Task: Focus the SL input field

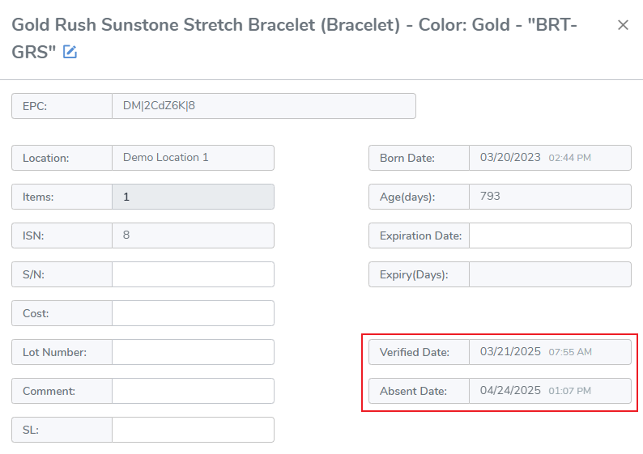Action: 193,430
